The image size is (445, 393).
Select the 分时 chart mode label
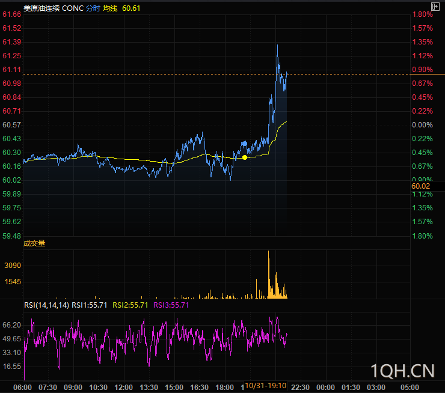coord(93,8)
